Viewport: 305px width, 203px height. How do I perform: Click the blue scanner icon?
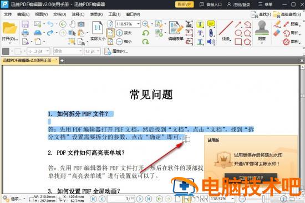coord(38,33)
